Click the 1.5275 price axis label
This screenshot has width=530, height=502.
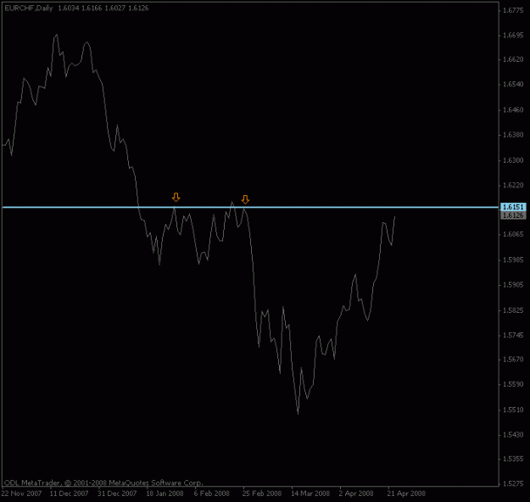[513, 483]
